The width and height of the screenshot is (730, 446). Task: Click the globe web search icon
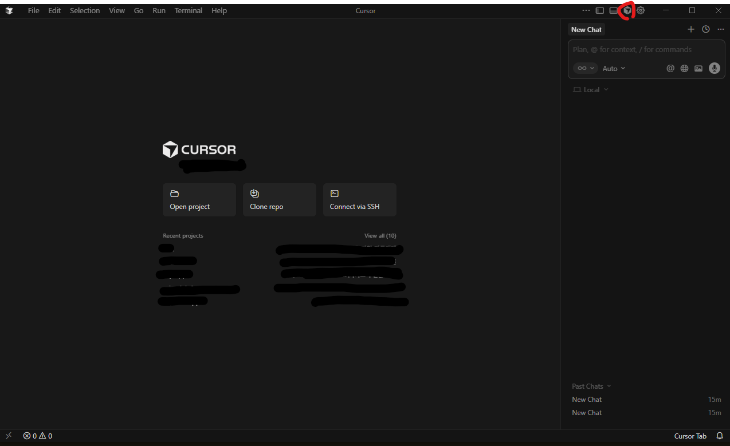[684, 68]
